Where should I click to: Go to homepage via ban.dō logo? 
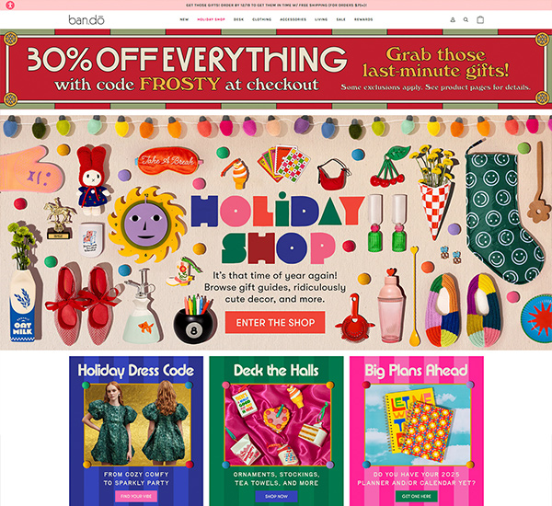[86, 19]
